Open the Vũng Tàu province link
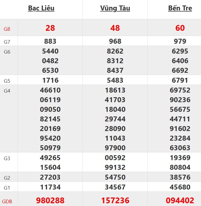The image size is (201, 206). tap(115, 8)
